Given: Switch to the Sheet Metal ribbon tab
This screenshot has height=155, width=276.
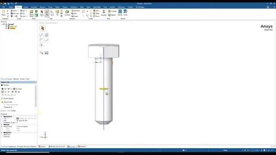Looking at the screenshot, I should pyautogui.click(x=97, y=7).
